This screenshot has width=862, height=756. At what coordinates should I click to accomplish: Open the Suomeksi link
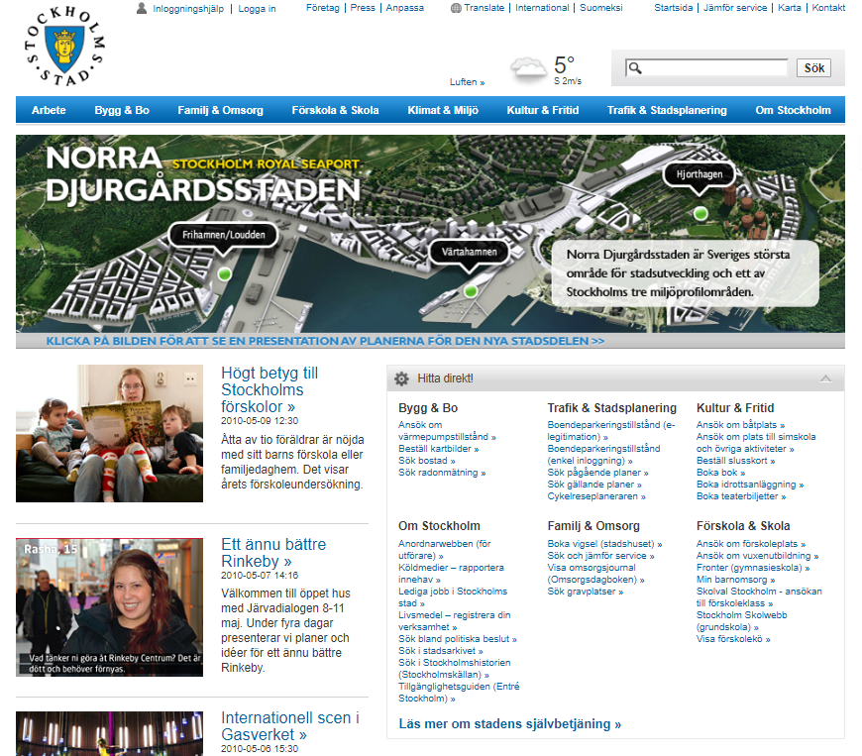(600, 8)
